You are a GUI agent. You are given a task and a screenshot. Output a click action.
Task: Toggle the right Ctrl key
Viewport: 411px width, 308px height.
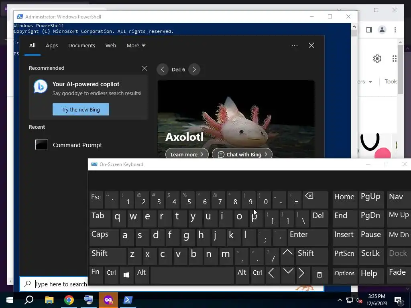257,275
